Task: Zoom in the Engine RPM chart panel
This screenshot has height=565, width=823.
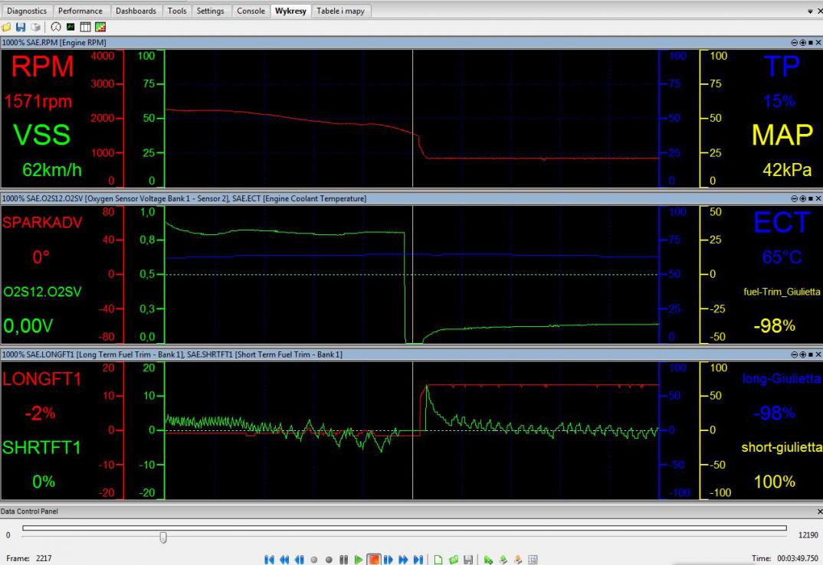Action: tap(802, 43)
